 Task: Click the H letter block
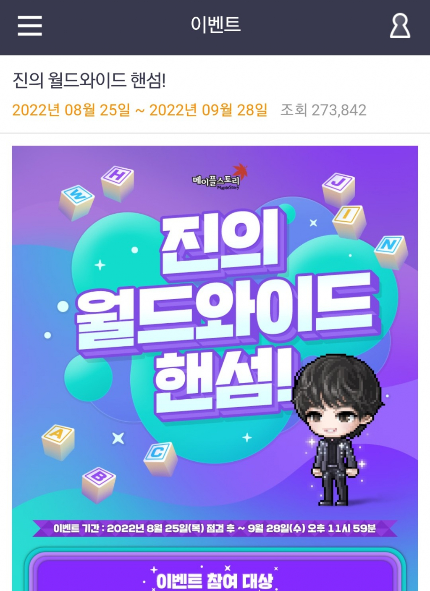tap(118, 183)
